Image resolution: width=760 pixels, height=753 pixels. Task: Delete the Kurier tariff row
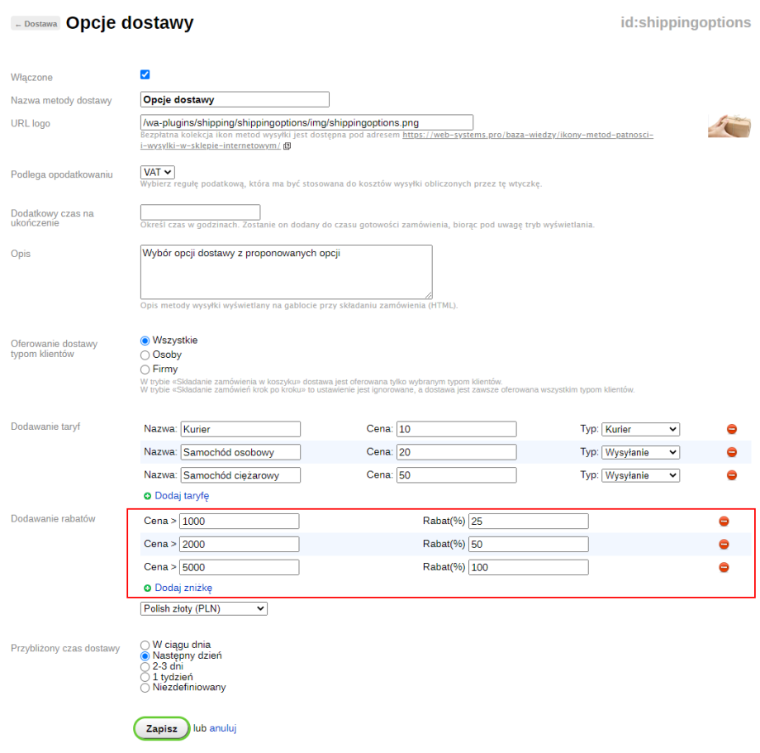731,430
